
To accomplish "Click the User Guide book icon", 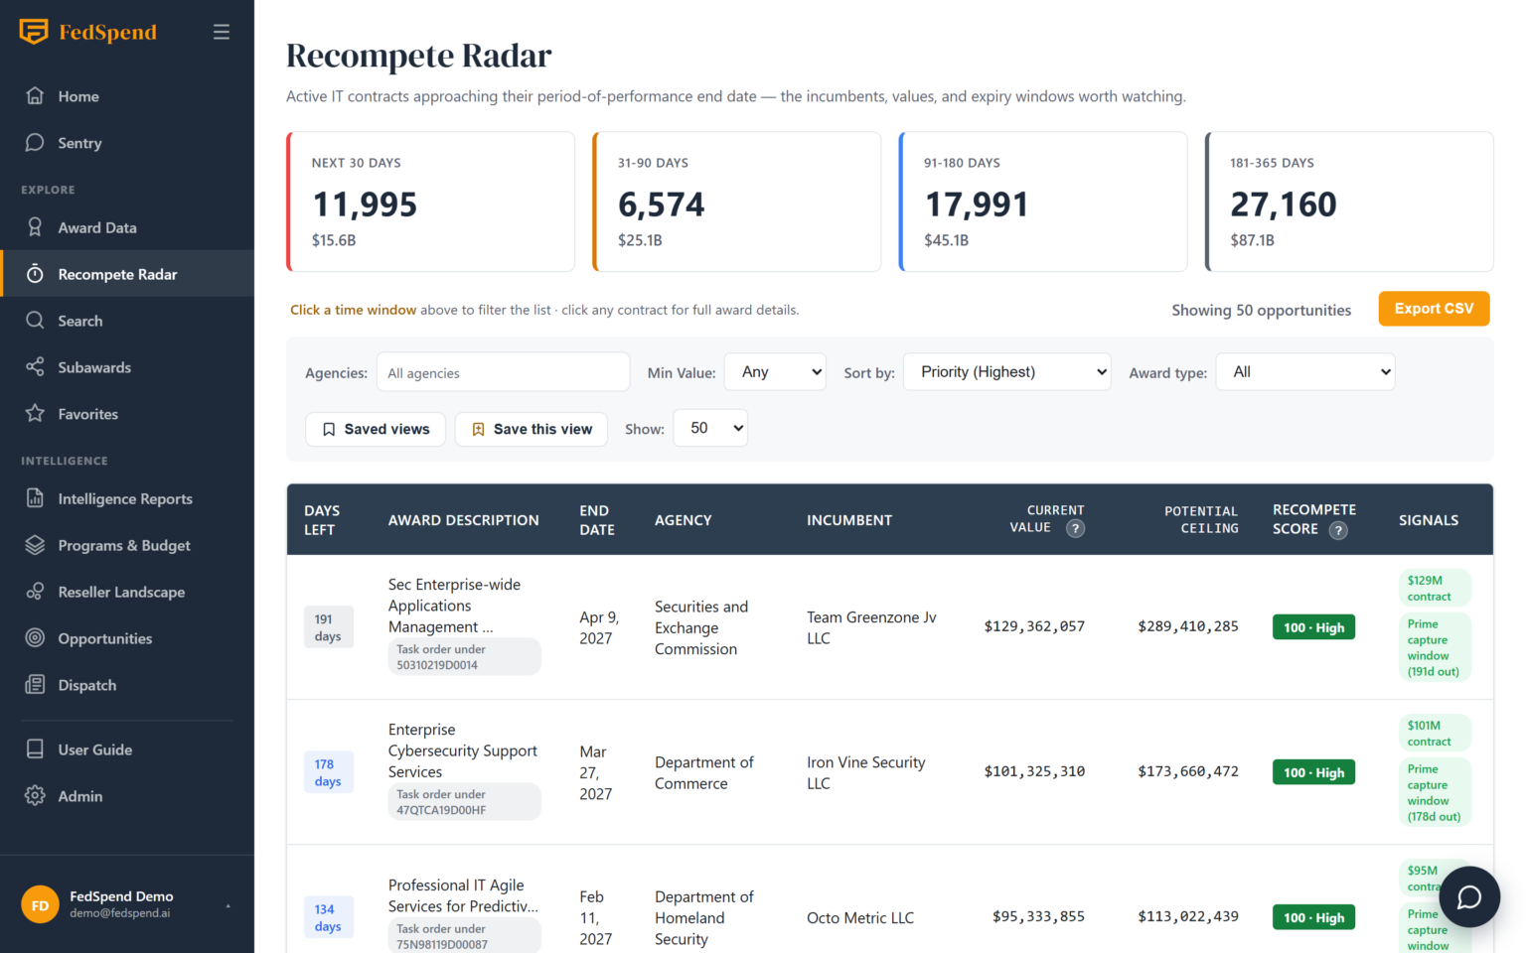I will pyautogui.click(x=35, y=749).
